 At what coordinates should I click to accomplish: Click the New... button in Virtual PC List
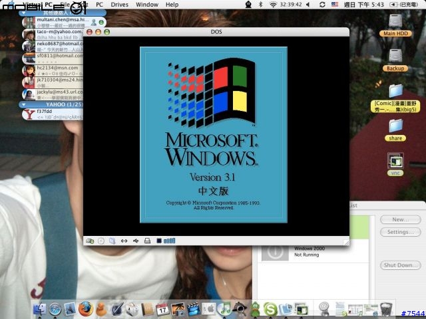(x=401, y=219)
